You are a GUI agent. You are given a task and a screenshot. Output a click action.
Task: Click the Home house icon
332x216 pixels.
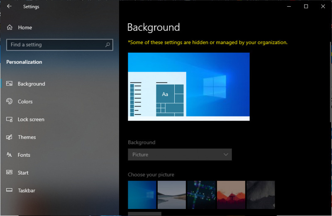[10, 27]
